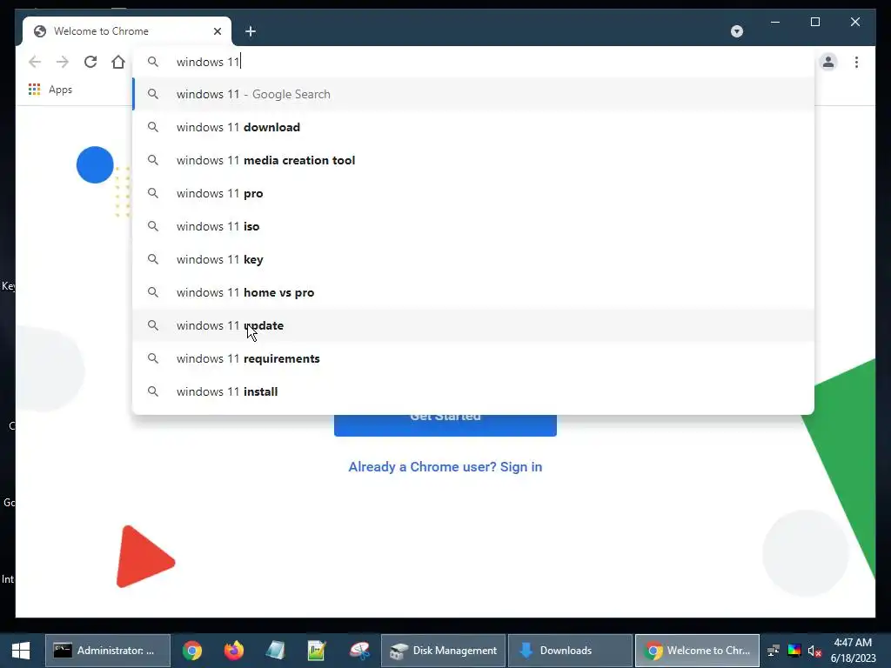891x668 pixels.
Task: Click the search icon in the address bar
Action: (x=153, y=62)
